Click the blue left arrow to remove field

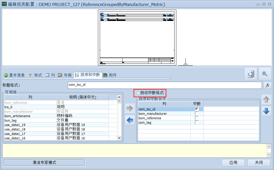click(x=130, y=120)
